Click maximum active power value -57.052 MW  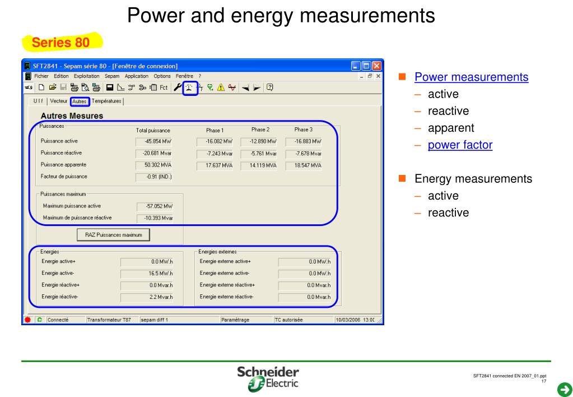pos(155,206)
